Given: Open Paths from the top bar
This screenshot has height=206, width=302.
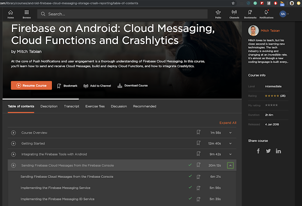Looking at the screenshot, I should pos(218,14).
